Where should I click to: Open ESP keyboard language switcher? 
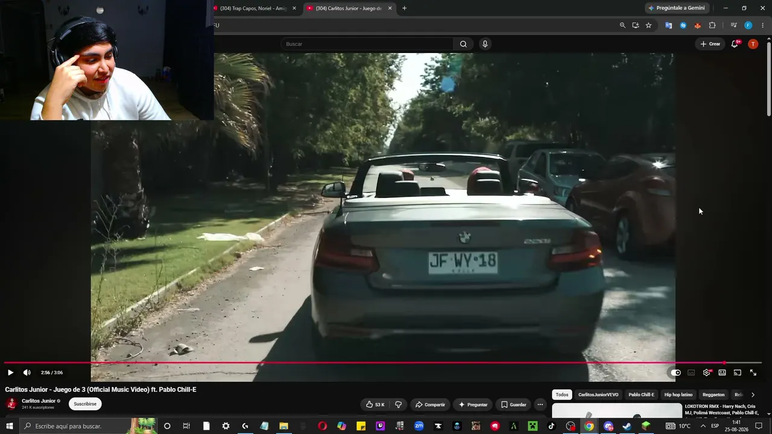coord(715,426)
